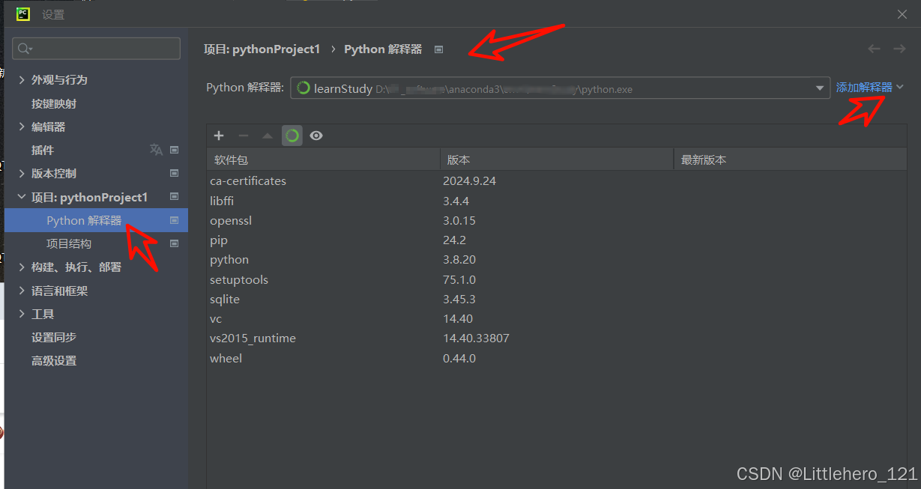
Task: Expand the 版本控制 section
Action: click(22, 173)
